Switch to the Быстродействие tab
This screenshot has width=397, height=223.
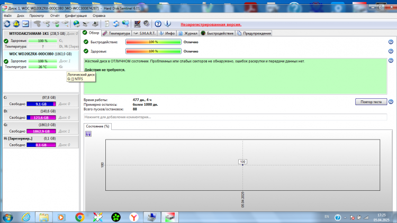tap(217, 33)
